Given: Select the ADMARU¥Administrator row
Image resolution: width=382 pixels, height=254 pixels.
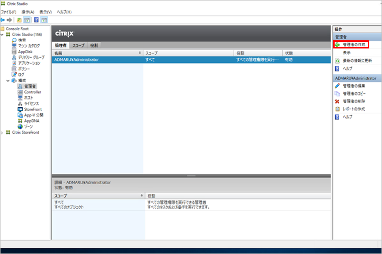Looking at the screenshot, I should (191, 60).
